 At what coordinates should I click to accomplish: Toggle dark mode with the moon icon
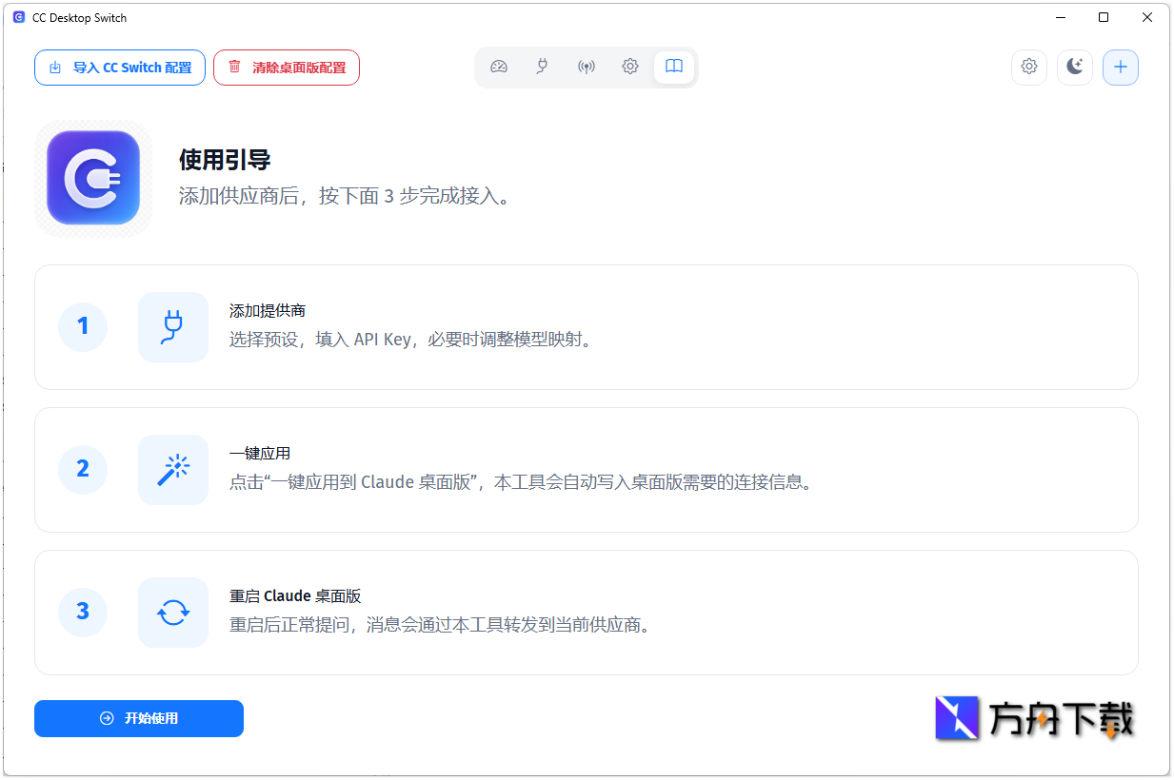(x=1075, y=67)
